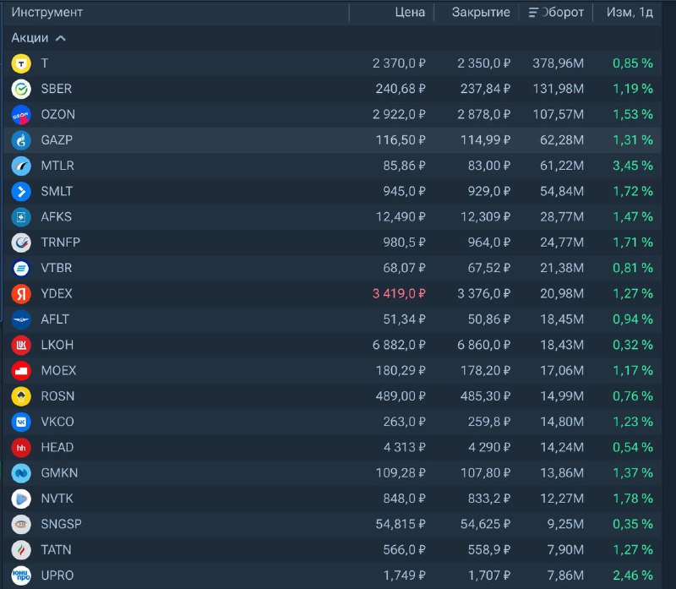Click the red price 3 419,0 ₽

(399, 293)
